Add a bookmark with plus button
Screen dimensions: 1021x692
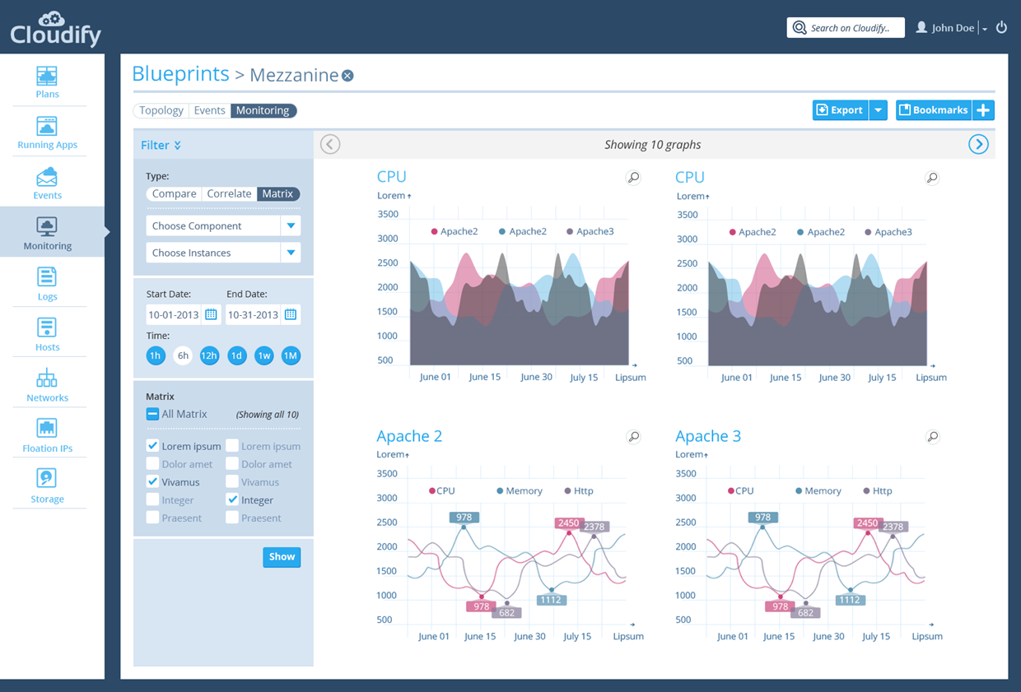983,110
